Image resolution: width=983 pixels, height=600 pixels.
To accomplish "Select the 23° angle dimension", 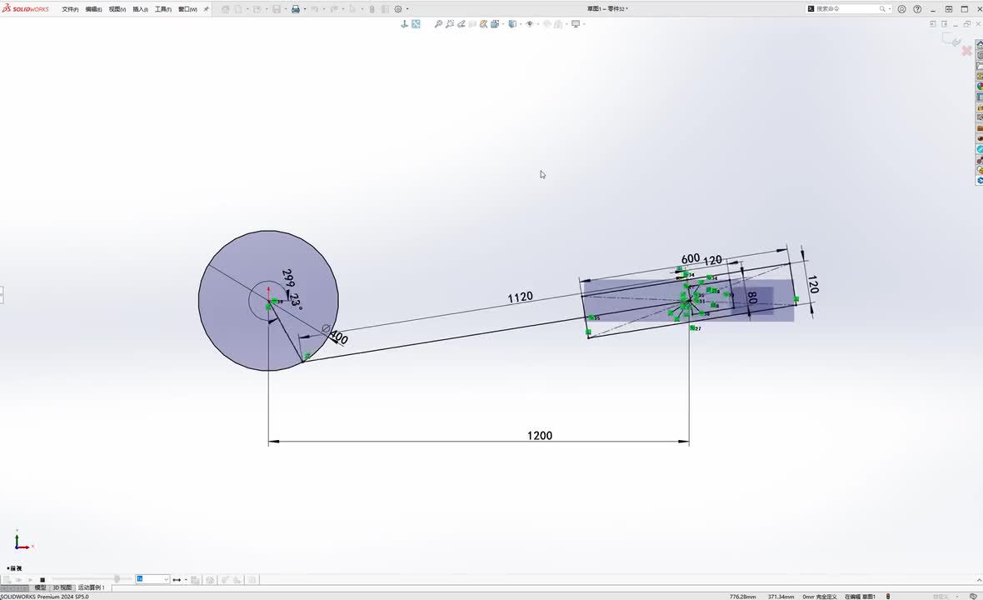I will point(297,302).
